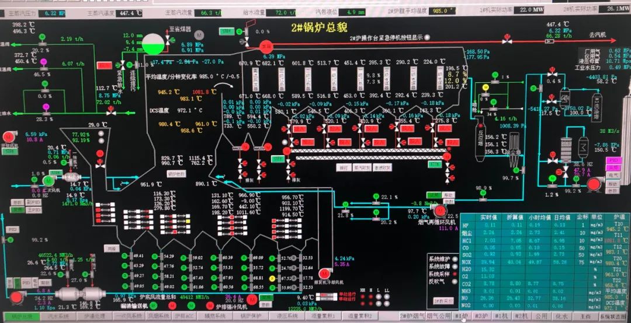Select the steam drum level gauge icon
Viewport: 631px width, 323px height.
click(154, 44)
